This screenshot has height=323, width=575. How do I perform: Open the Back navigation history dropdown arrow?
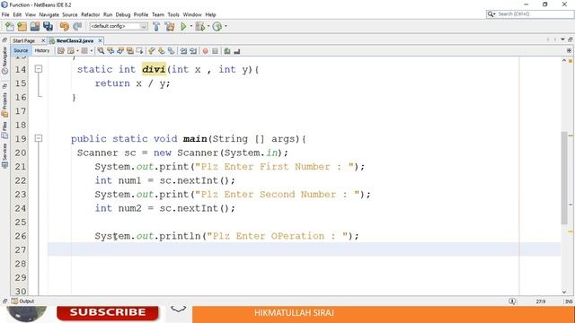coord(77,51)
